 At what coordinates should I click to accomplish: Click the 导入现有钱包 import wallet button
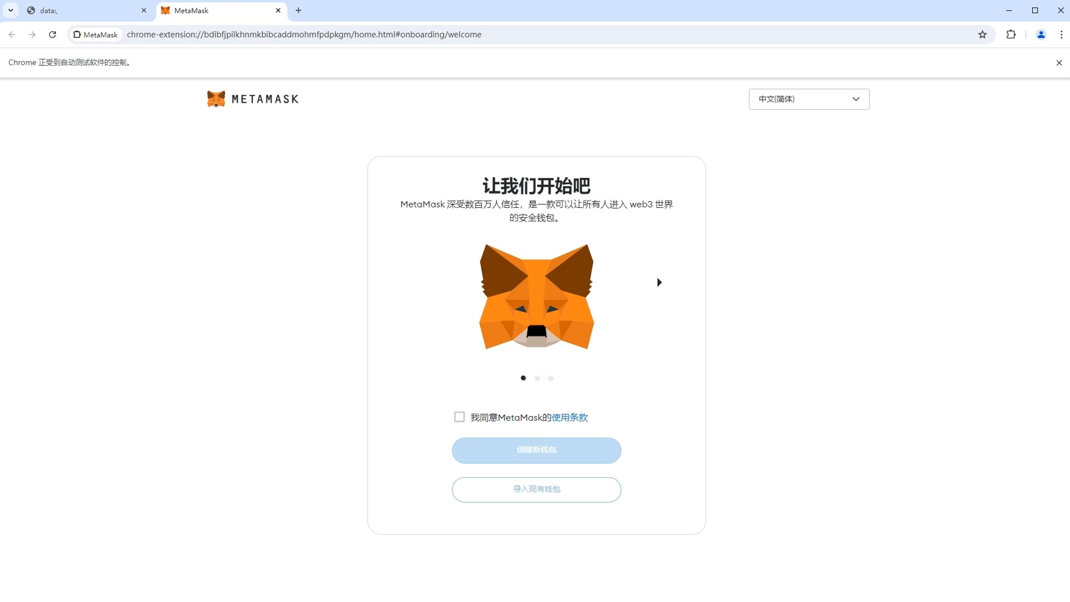(x=536, y=489)
